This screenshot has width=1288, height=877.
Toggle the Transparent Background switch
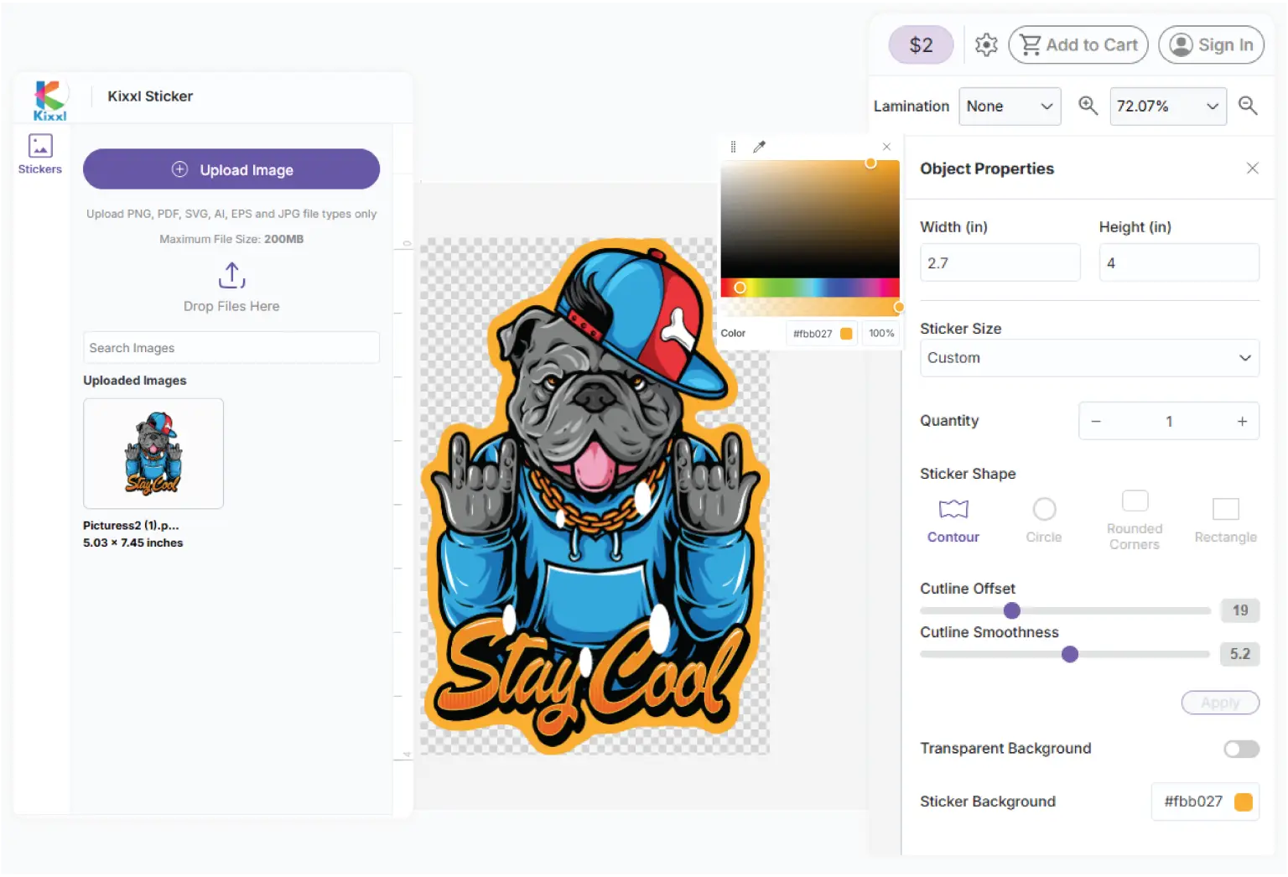(1241, 749)
